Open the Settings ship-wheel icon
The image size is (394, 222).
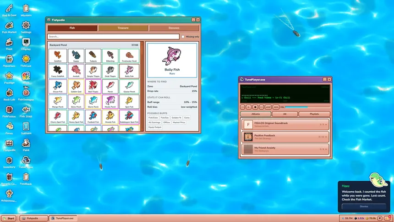point(26,27)
